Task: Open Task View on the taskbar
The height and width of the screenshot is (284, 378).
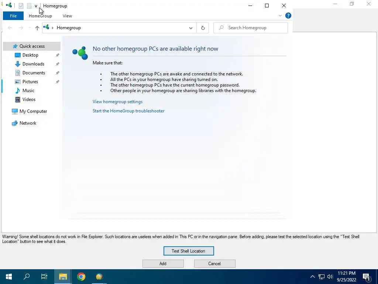Action: click(44, 277)
